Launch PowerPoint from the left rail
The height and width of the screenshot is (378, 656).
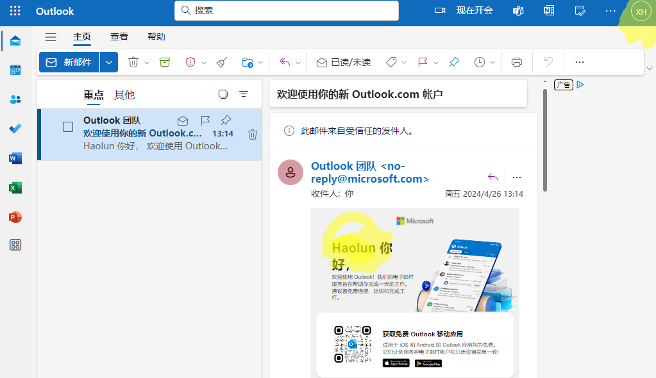point(15,217)
